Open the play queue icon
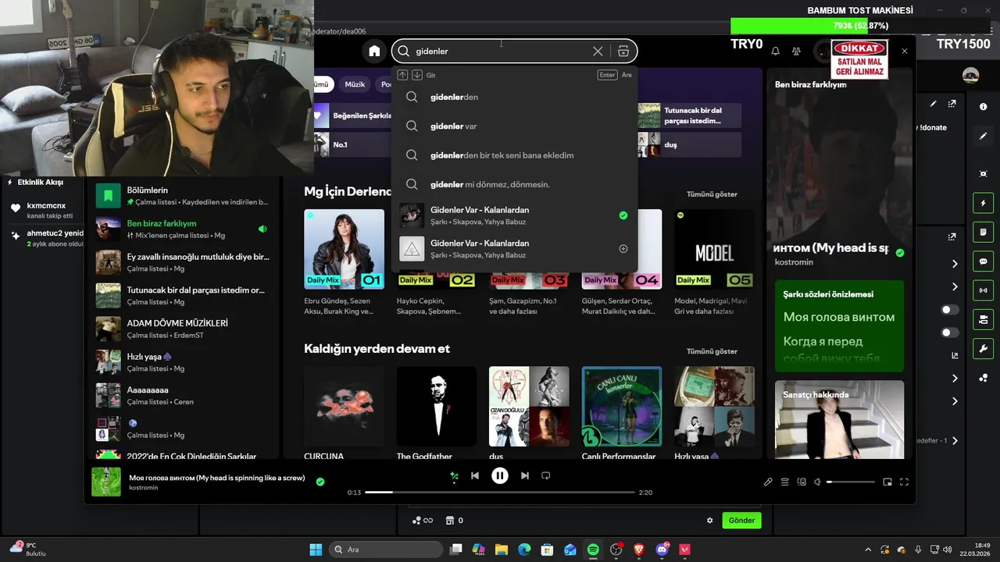The image size is (1000, 562). 785,482
